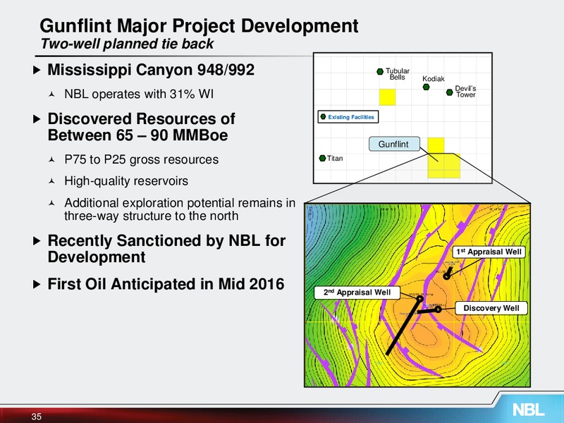
Task: Click the Discovery Well circle marker
Action: pyautogui.click(x=438, y=309)
